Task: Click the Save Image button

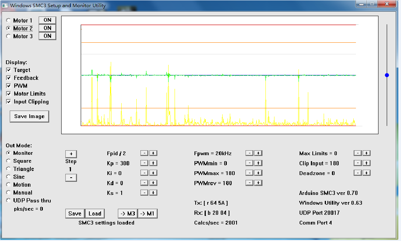Action: (x=29, y=116)
